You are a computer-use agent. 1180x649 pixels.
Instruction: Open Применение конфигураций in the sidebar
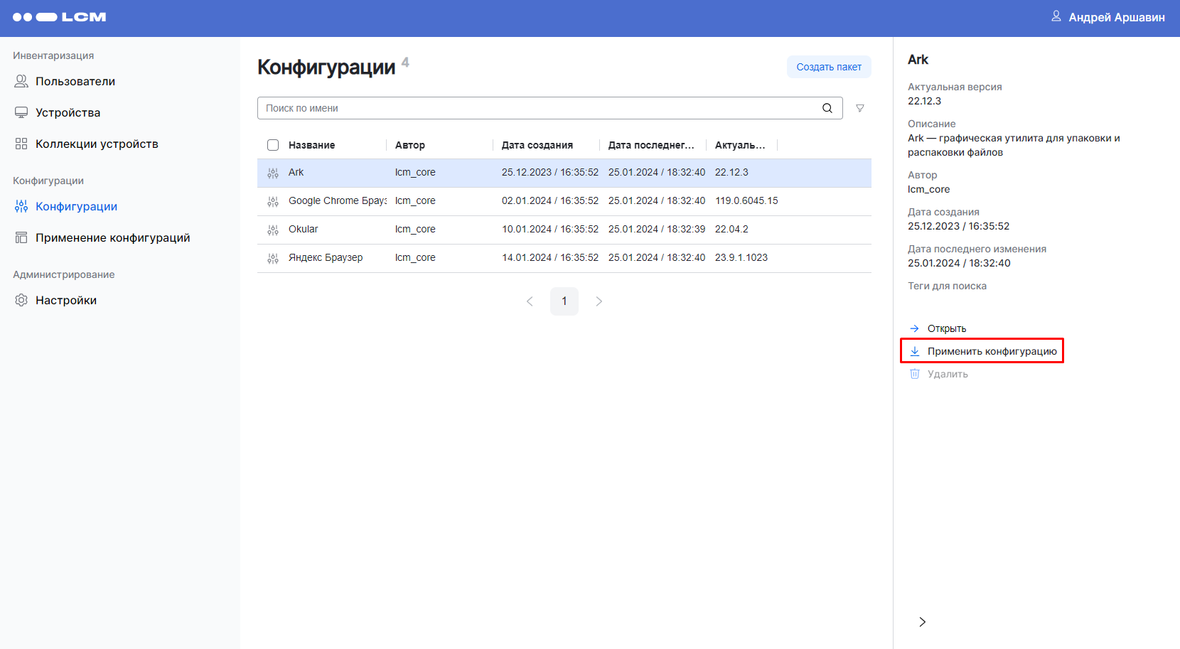(112, 237)
